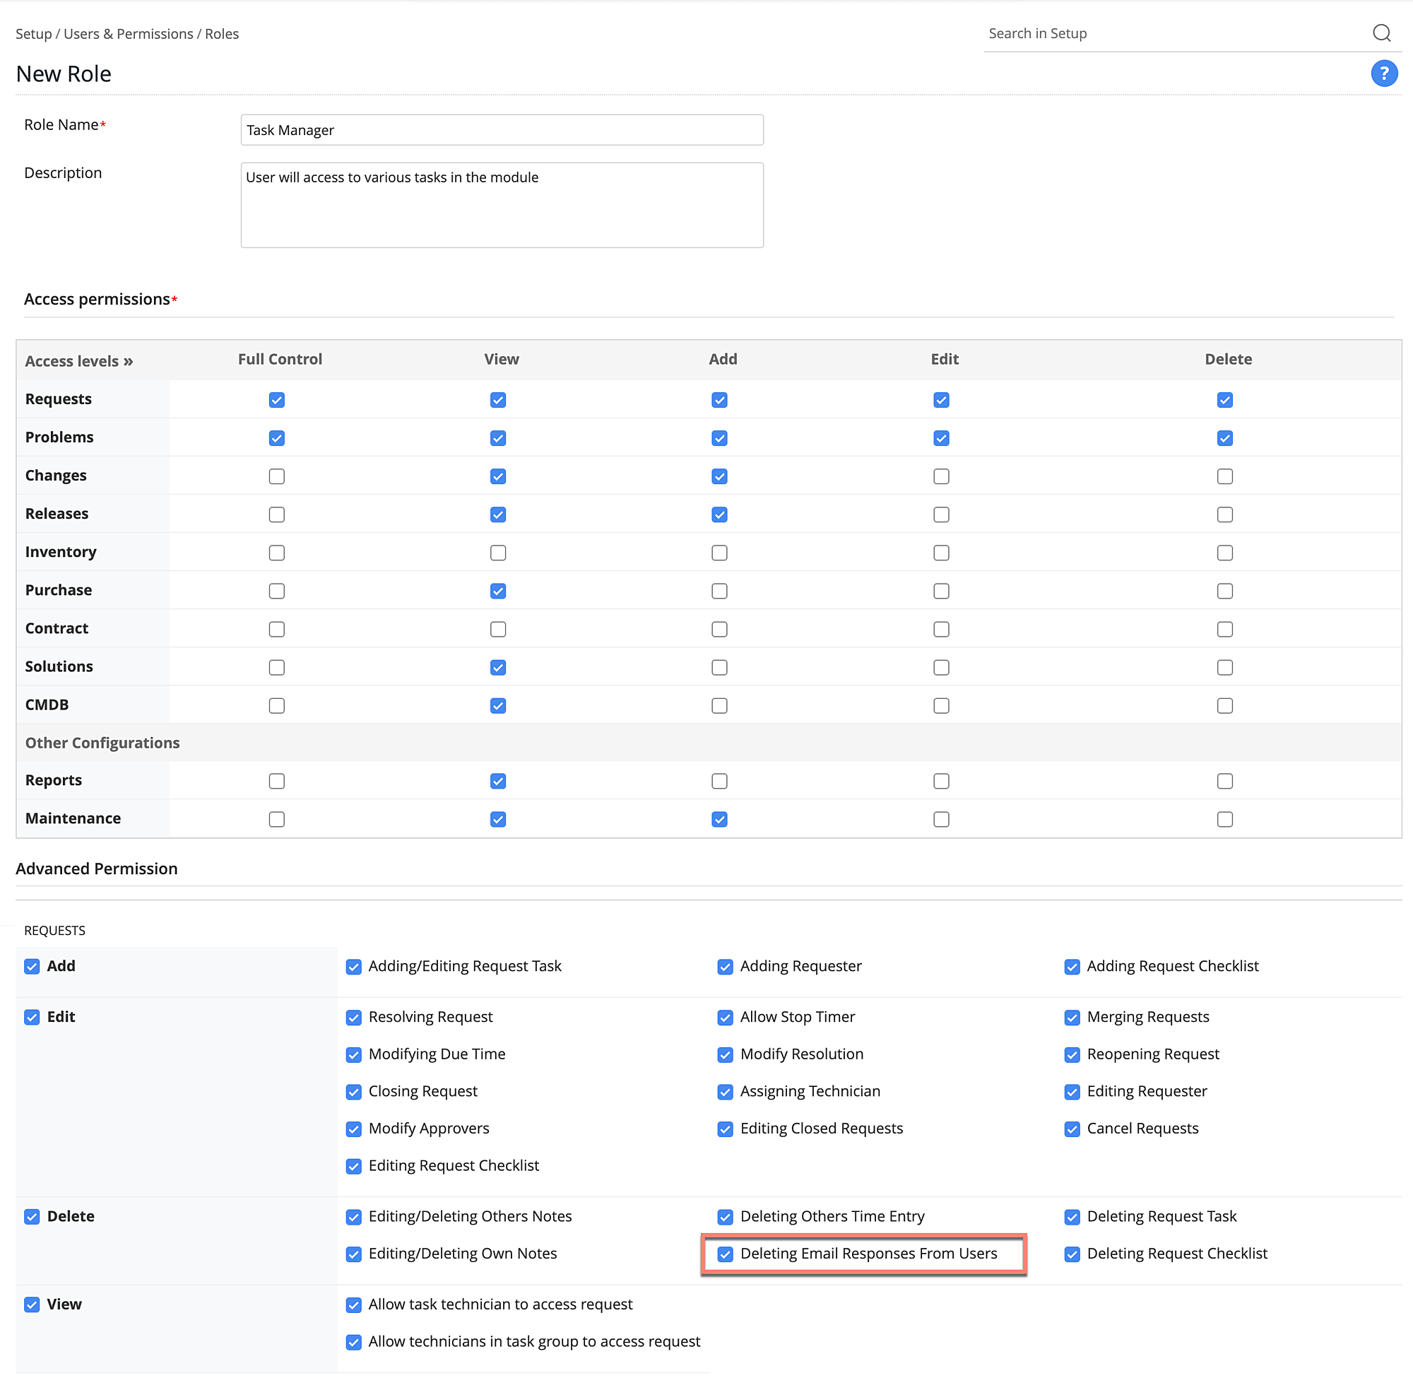Click the Search in Setup field
Screen dimensions: 1413x1378
click(1158, 33)
